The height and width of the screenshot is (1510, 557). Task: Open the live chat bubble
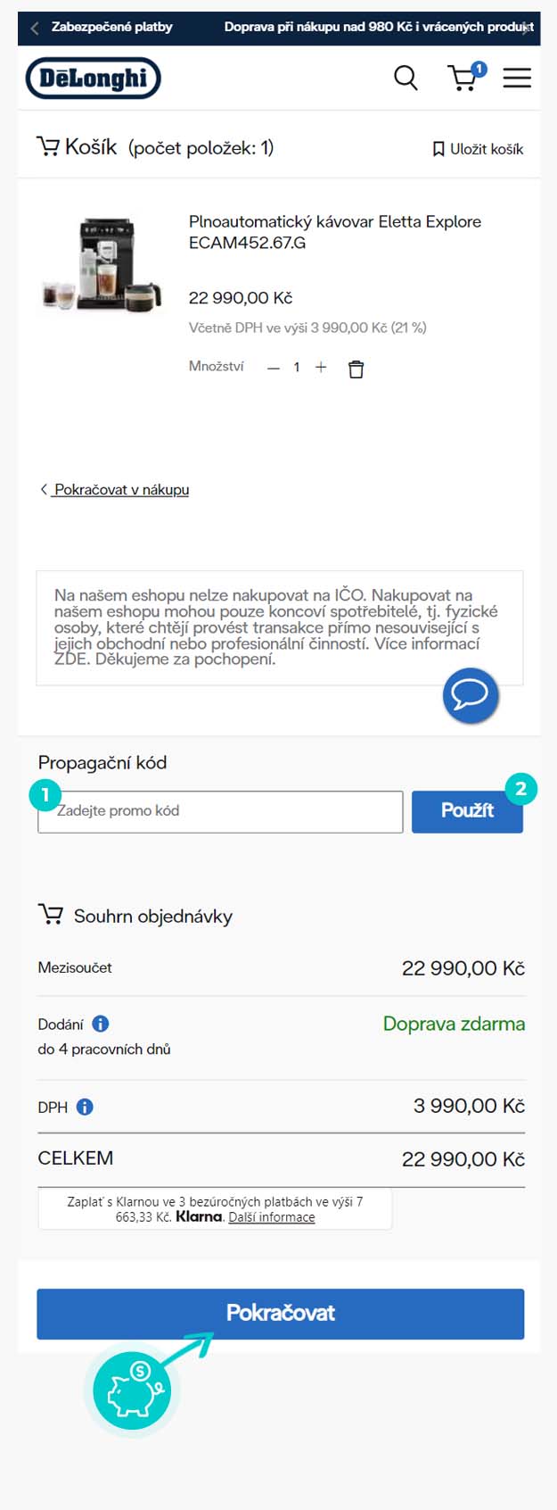[471, 694]
